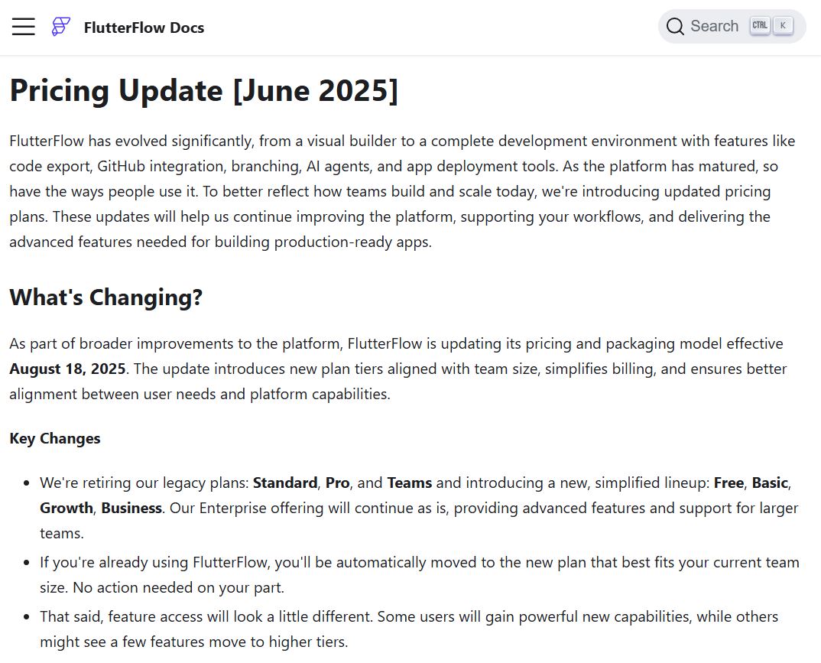
Task: Click the What's Changing? section heading
Action: (x=106, y=297)
